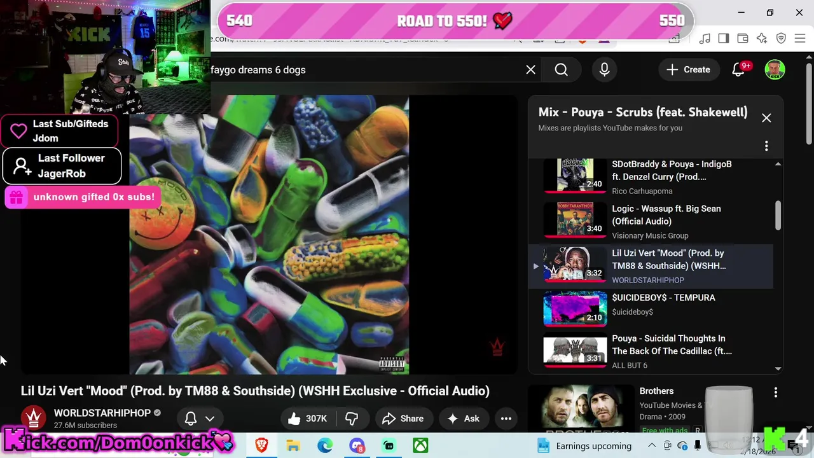The height and width of the screenshot is (458, 814).
Task: Click the Visionary Music Group channel name
Action: pyautogui.click(x=650, y=235)
